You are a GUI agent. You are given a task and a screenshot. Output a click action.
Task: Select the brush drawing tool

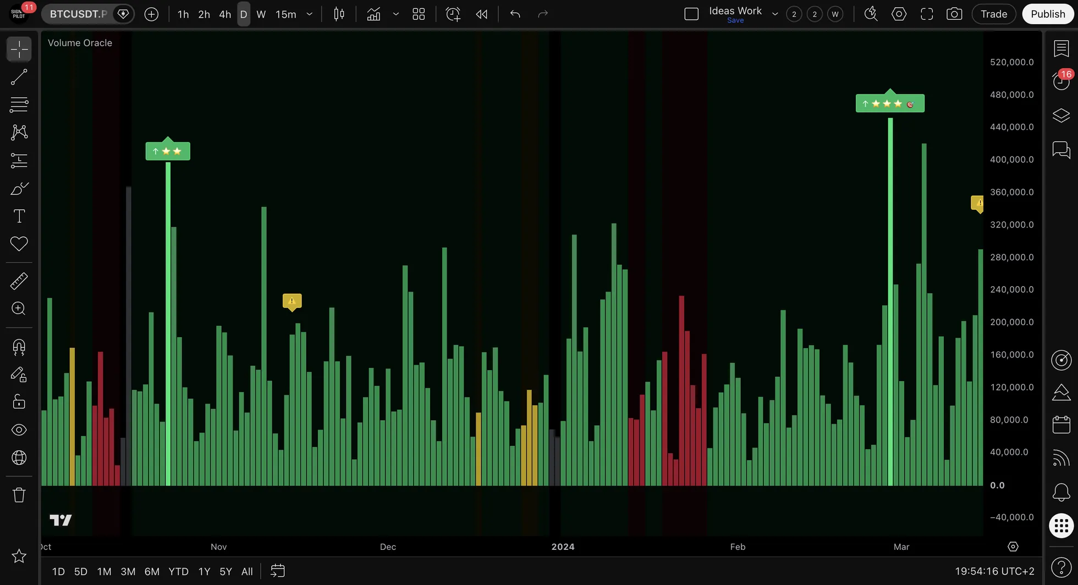[19, 188]
